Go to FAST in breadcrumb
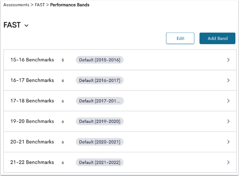This screenshot has width=239, height=176. click(x=40, y=5)
